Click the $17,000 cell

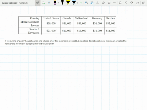(67, 31)
